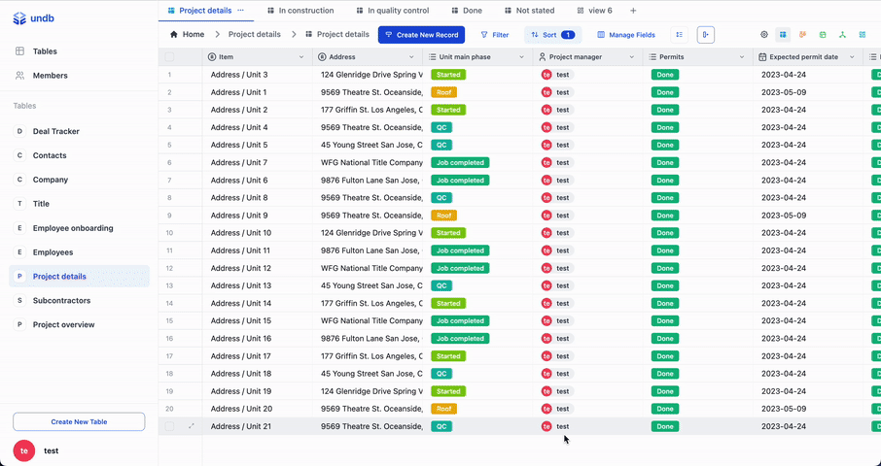Viewport: 881px width, 466px height.
Task: Open Manage Fields
Action: [x=626, y=35]
